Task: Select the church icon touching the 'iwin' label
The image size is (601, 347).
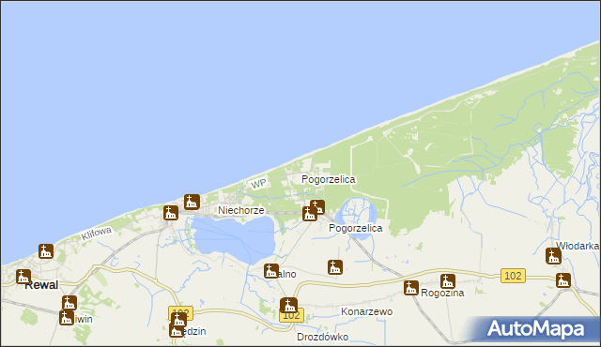Action: click(x=67, y=318)
